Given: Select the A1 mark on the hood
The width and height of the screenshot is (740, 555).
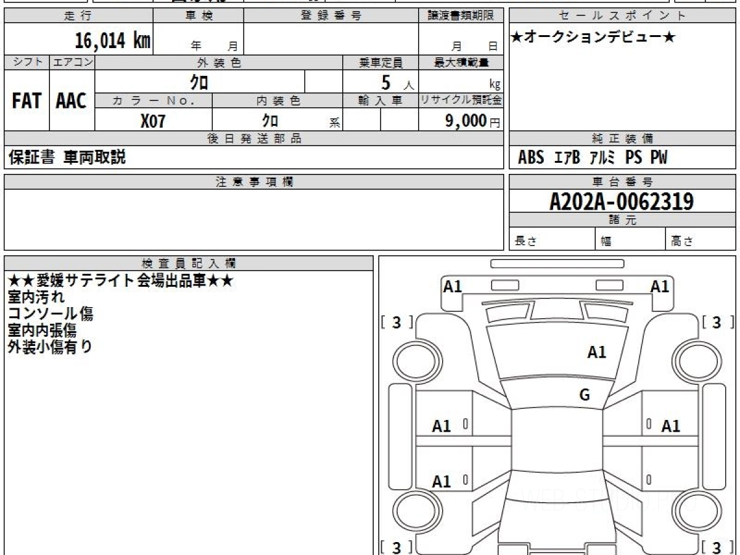Looking at the screenshot, I should [x=596, y=353].
